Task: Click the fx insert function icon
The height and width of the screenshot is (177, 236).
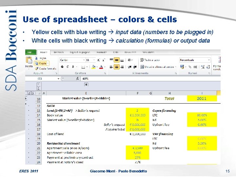Action: coord(77,79)
